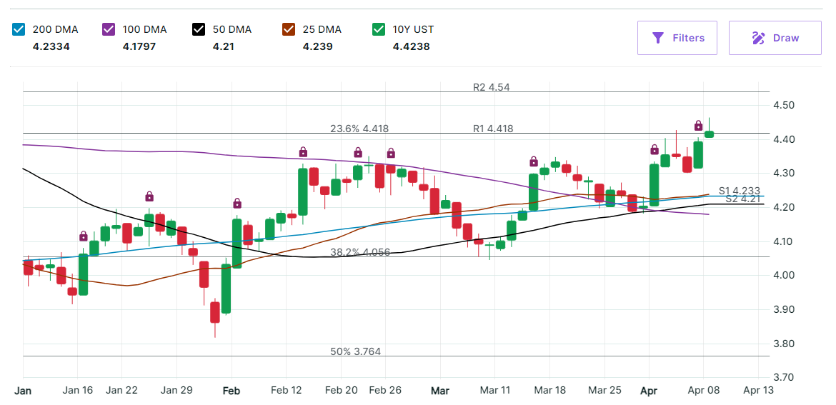Click the bold Feb month axis label
This screenshot has height=405, width=836.
coord(232,391)
